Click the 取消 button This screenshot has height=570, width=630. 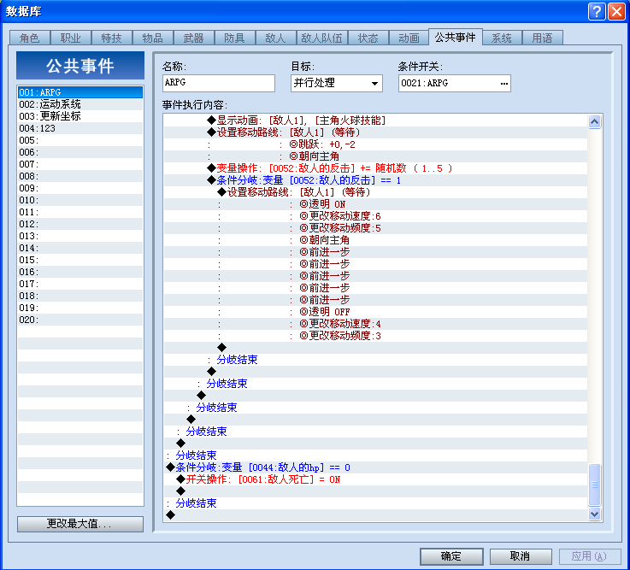(x=521, y=556)
